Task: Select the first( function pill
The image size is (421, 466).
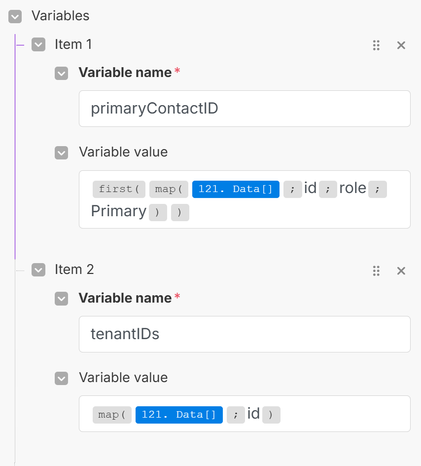Action: click(119, 189)
